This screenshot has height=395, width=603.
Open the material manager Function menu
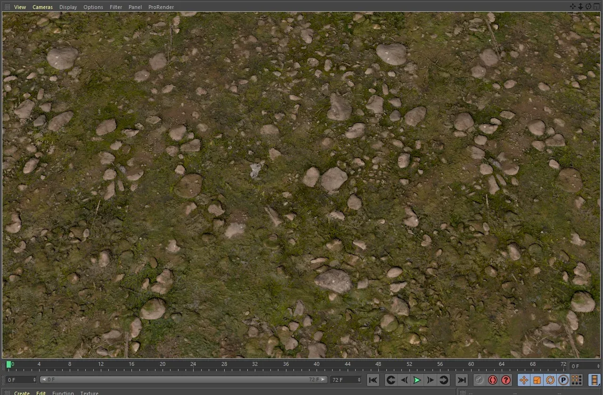(63, 393)
